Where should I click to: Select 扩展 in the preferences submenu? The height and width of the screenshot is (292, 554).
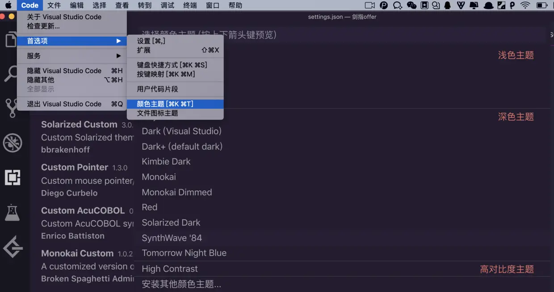coord(175,50)
